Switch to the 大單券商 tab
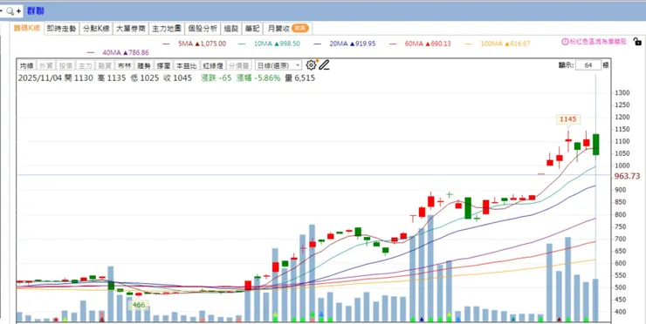Image resolution: width=646 pixels, height=324 pixels. click(131, 29)
